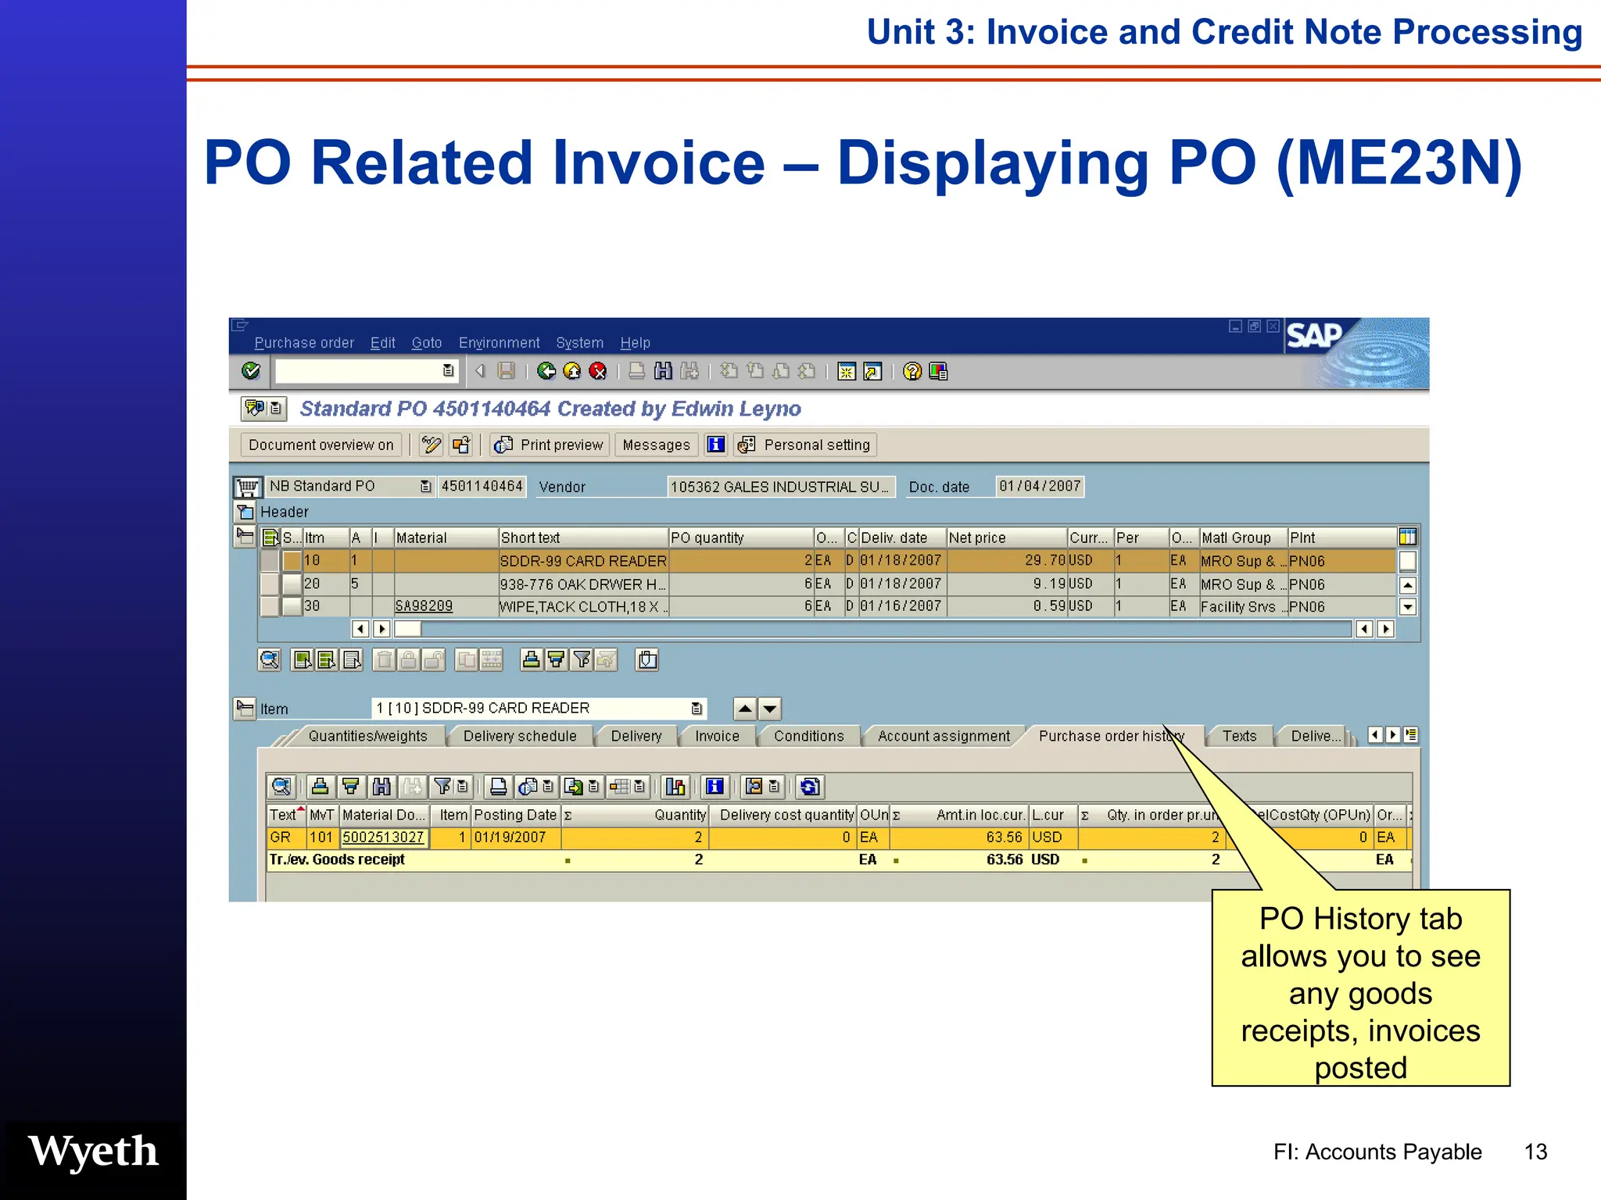The width and height of the screenshot is (1601, 1200).
Task: Switch to the Account assignment tab
Action: click(944, 736)
